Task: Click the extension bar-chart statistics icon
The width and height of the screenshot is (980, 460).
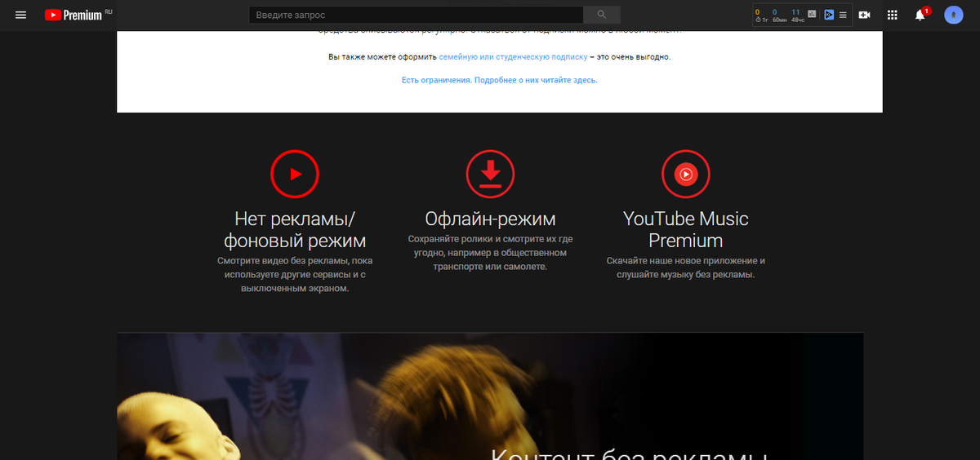Action: pos(812,15)
